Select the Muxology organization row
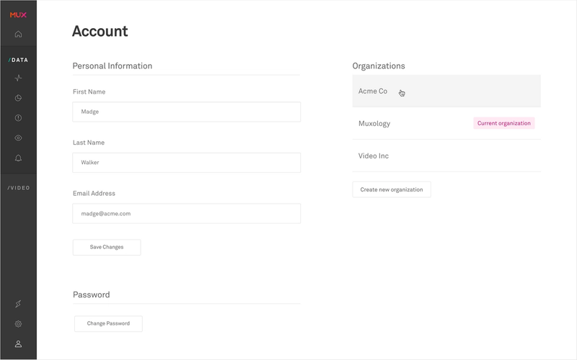Image resolution: width=577 pixels, height=360 pixels. [446, 123]
